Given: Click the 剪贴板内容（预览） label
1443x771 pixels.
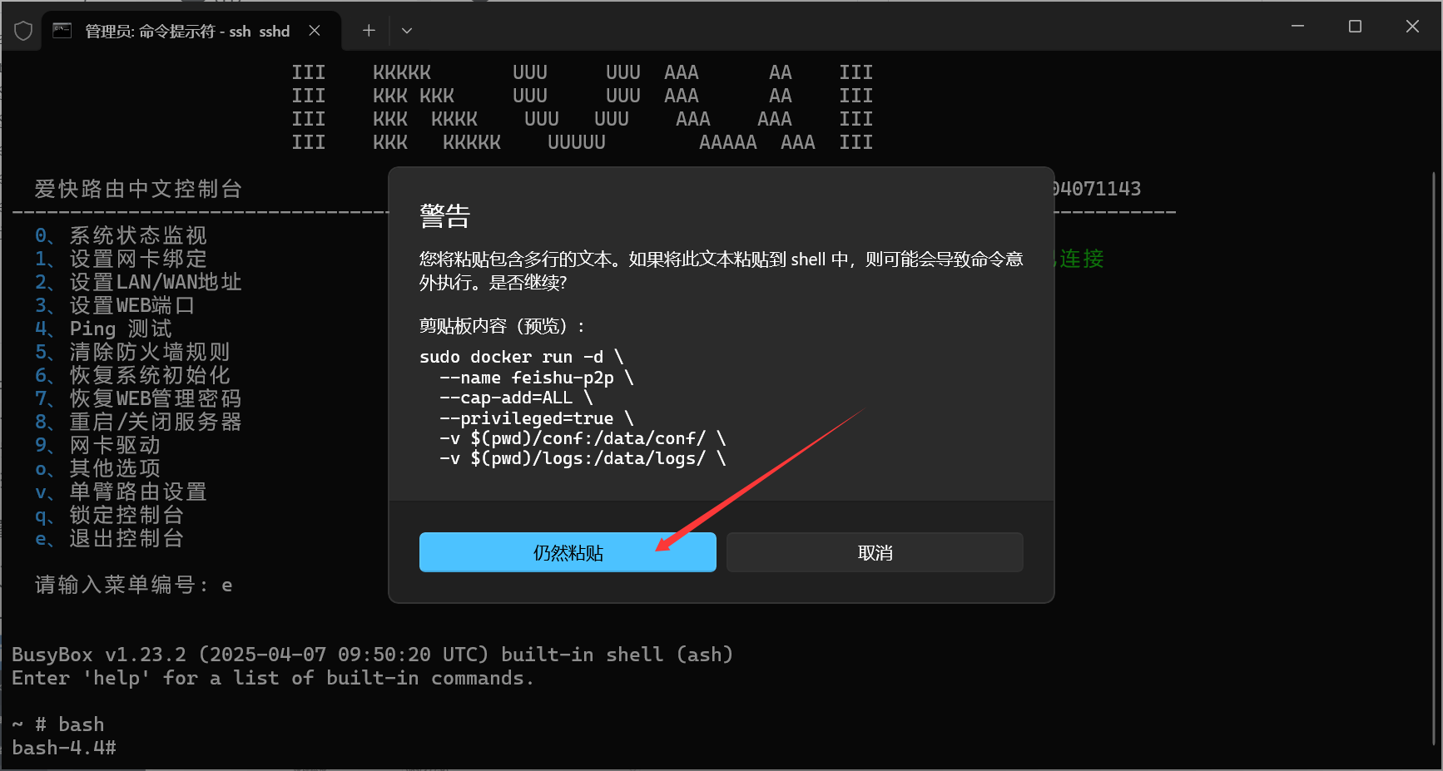Looking at the screenshot, I should point(502,326).
